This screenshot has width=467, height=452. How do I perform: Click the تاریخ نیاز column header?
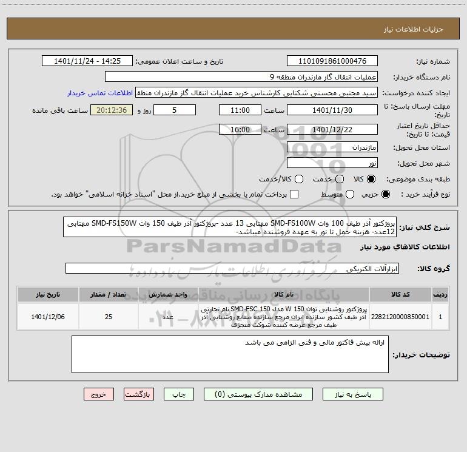48,295
